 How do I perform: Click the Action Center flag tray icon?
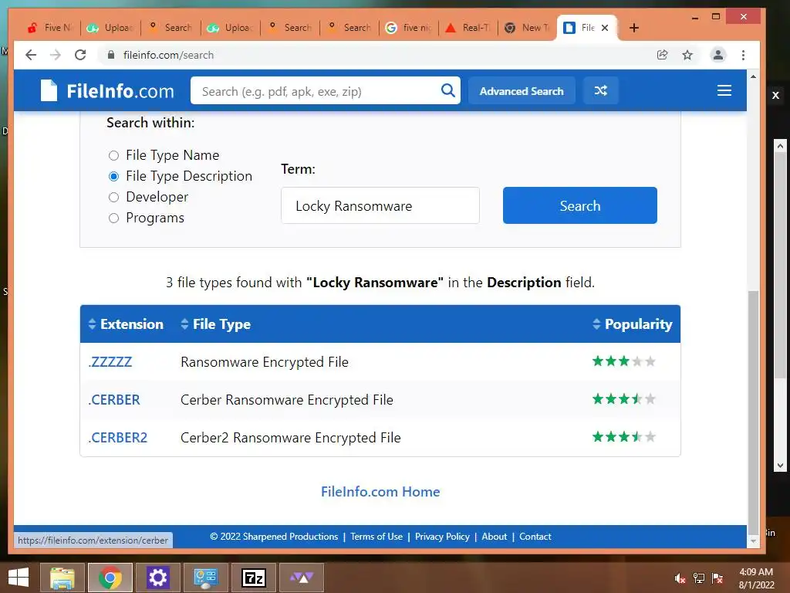[x=717, y=578]
